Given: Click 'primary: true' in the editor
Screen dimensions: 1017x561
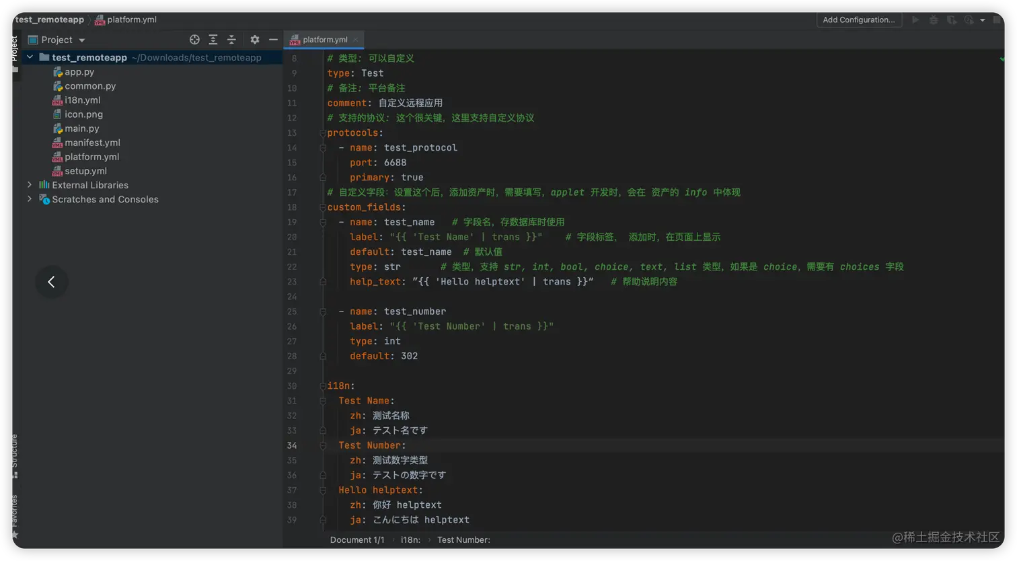Looking at the screenshot, I should coord(386,178).
